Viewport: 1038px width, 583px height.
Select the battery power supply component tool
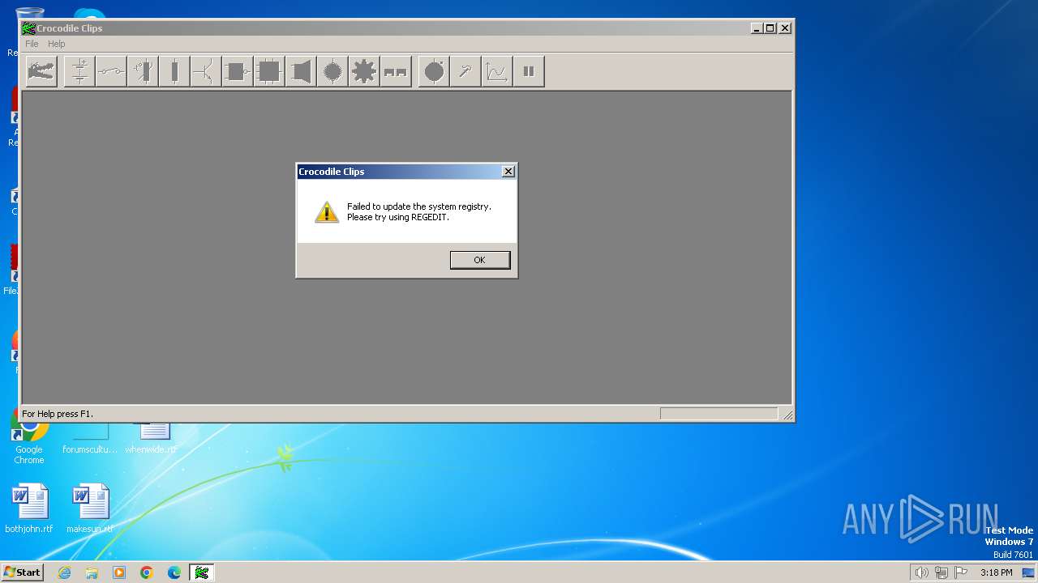pos(79,71)
